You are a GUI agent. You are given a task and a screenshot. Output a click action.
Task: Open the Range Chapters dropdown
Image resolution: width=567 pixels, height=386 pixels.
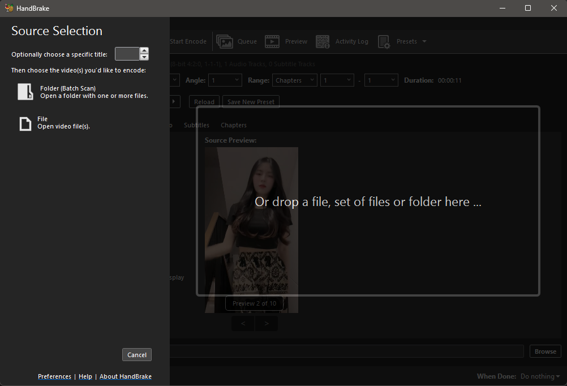click(294, 80)
